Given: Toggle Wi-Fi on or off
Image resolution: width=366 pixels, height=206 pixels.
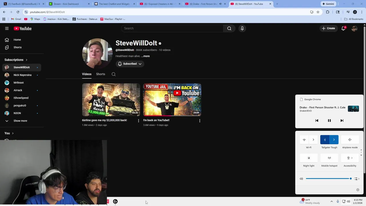Looking at the screenshot, I should [x=304, y=140].
